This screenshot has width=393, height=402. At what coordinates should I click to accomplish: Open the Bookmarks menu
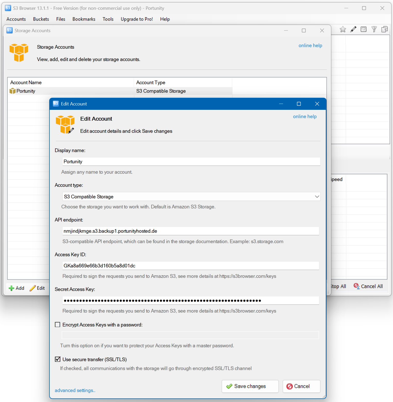coord(84,19)
